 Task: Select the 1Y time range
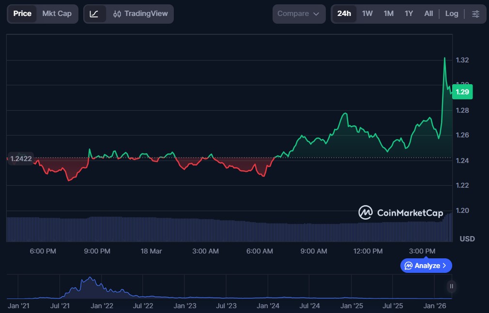click(x=409, y=14)
